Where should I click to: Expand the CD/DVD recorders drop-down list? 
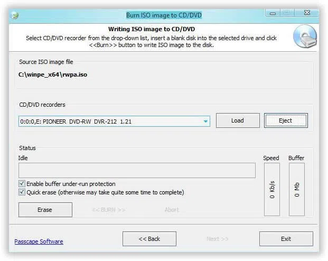205,122
